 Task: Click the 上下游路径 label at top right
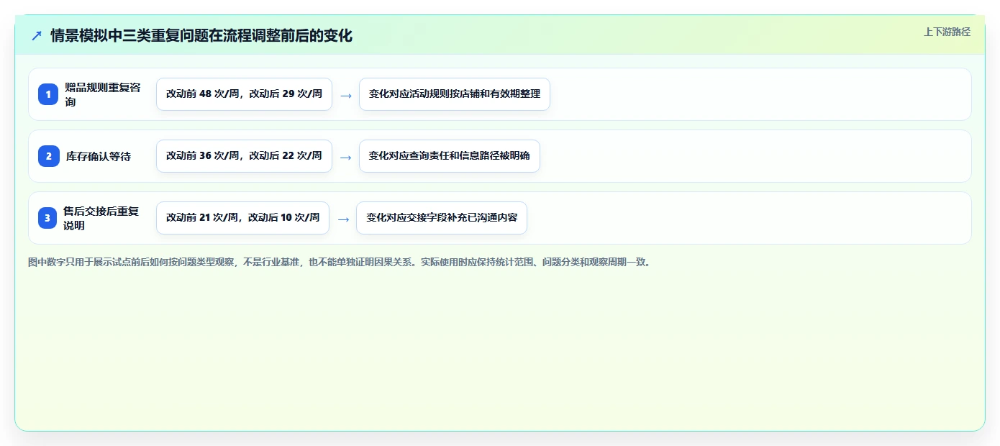coord(947,32)
